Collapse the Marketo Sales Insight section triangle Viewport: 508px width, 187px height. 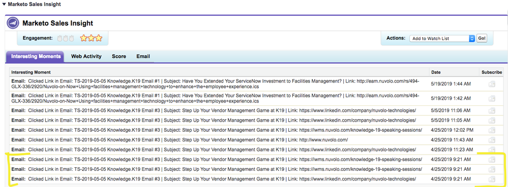[x=4, y=5]
